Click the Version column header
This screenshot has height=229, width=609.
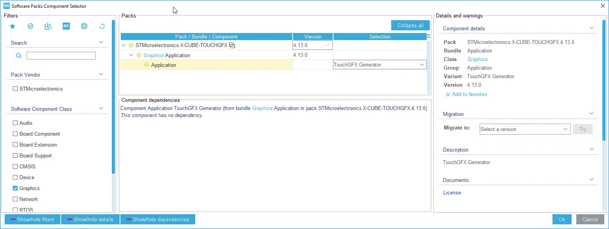point(312,37)
